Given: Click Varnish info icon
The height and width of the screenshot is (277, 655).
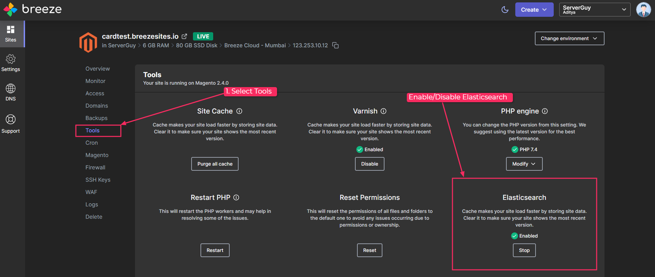Looking at the screenshot, I should click(x=383, y=111).
